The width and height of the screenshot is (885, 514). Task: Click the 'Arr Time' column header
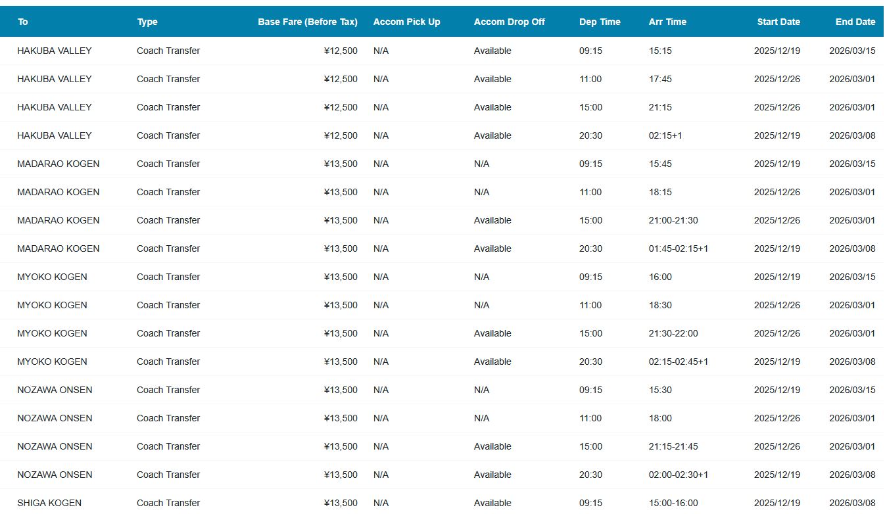667,22
